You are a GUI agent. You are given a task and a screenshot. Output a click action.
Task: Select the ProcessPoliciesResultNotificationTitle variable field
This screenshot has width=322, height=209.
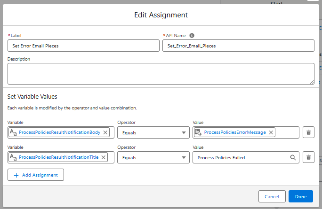click(58, 157)
